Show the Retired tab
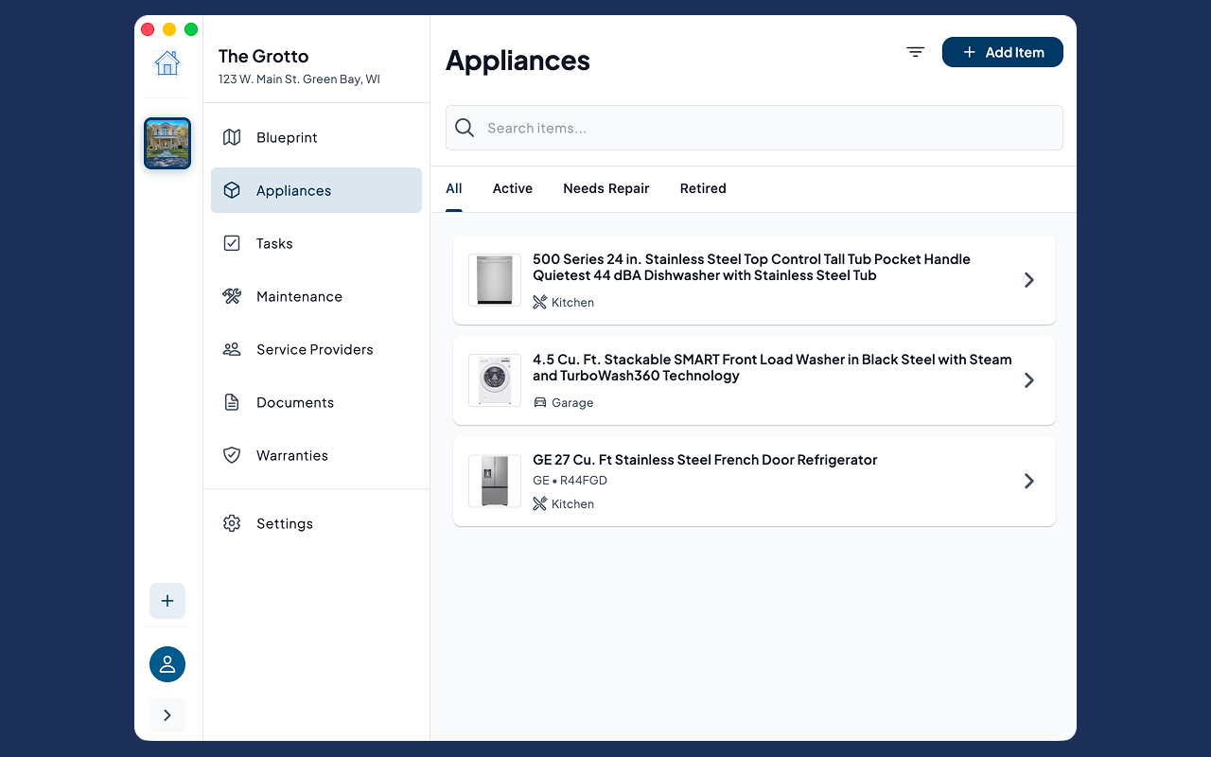 [x=703, y=188]
